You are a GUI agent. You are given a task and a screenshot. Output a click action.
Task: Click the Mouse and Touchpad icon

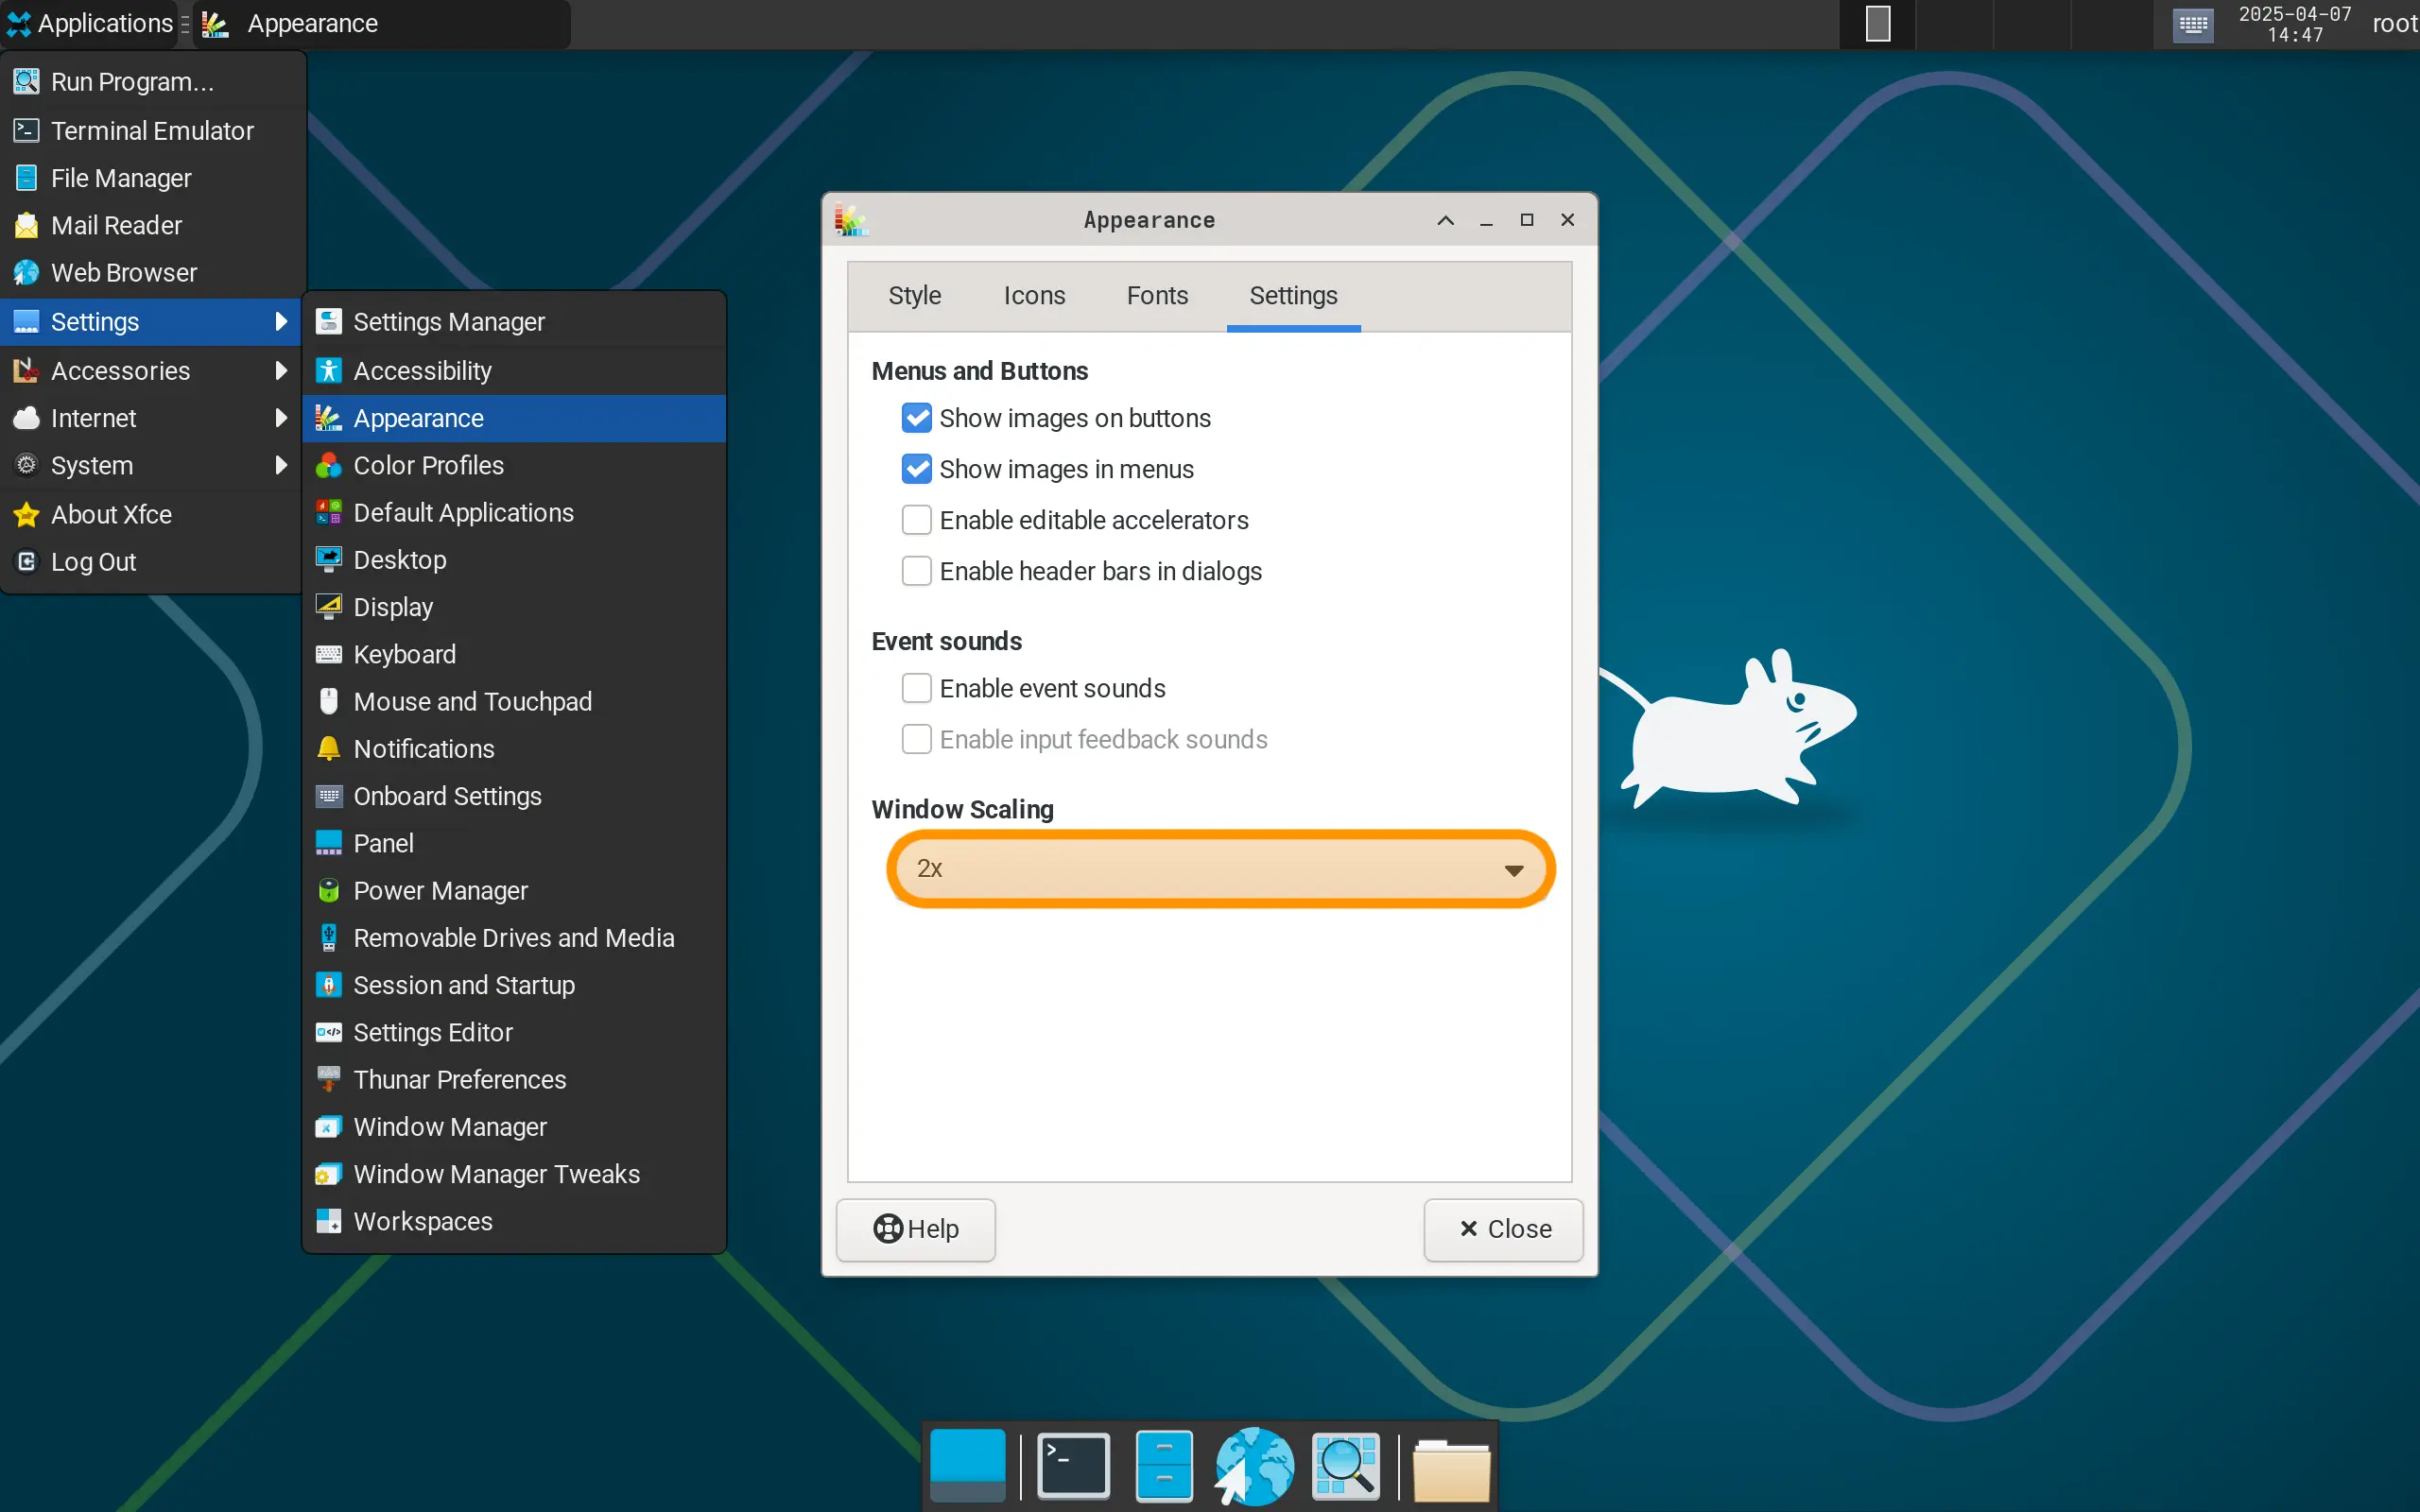[x=328, y=701]
